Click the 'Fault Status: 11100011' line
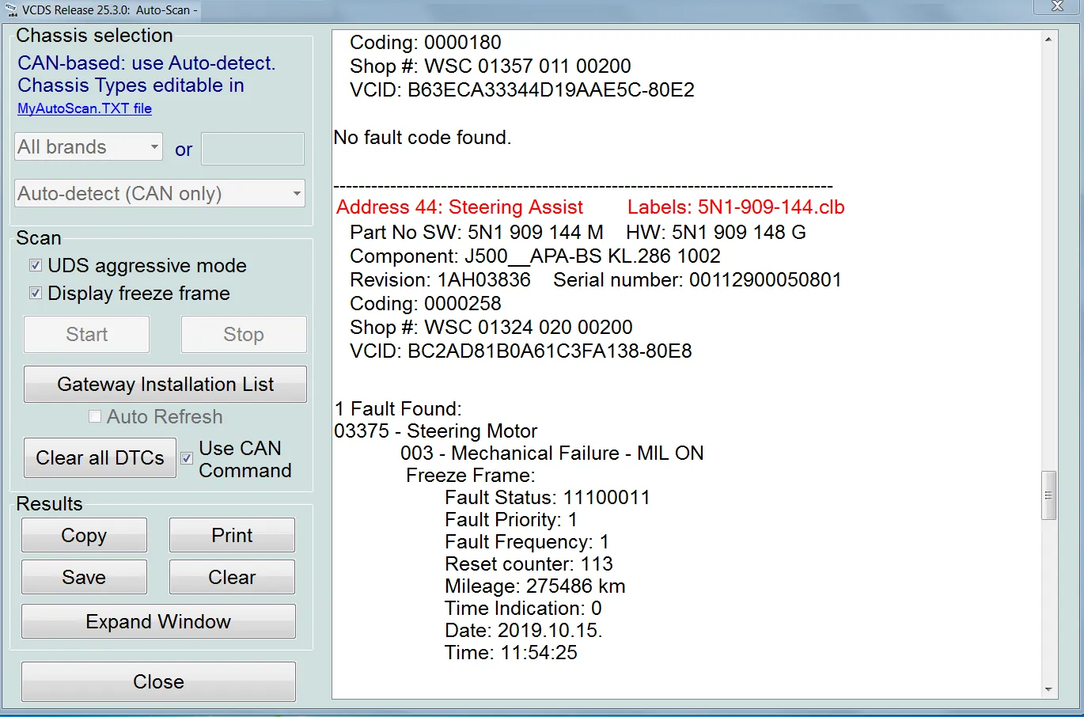The width and height of the screenshot is (1084, 717). pos(548,498)
